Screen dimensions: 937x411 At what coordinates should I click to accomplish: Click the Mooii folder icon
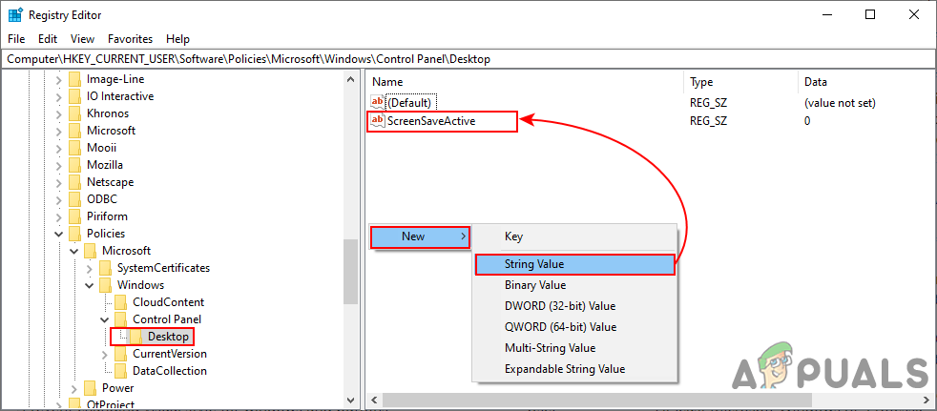coord(74,148)
